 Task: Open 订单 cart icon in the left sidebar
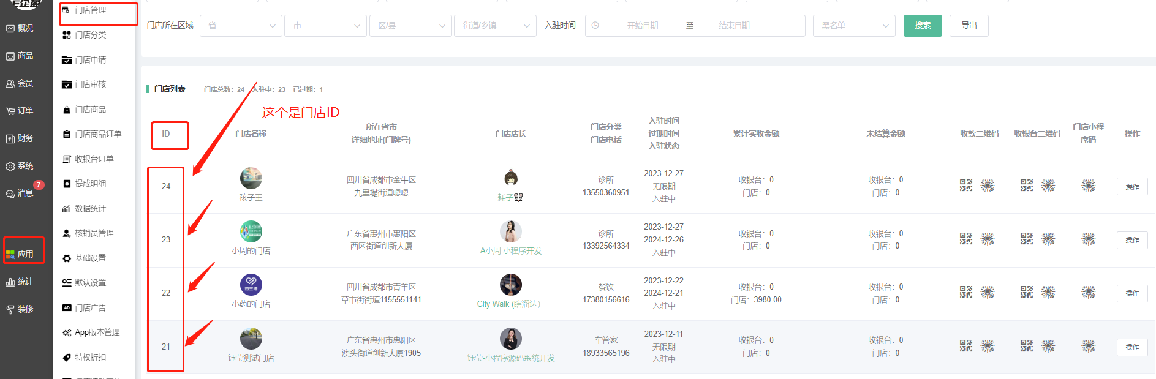pos(10,111)
